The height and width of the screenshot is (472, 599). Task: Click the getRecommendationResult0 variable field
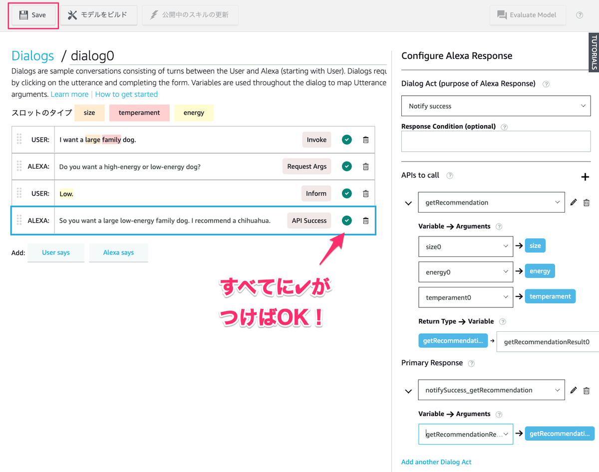pos(548,342)
